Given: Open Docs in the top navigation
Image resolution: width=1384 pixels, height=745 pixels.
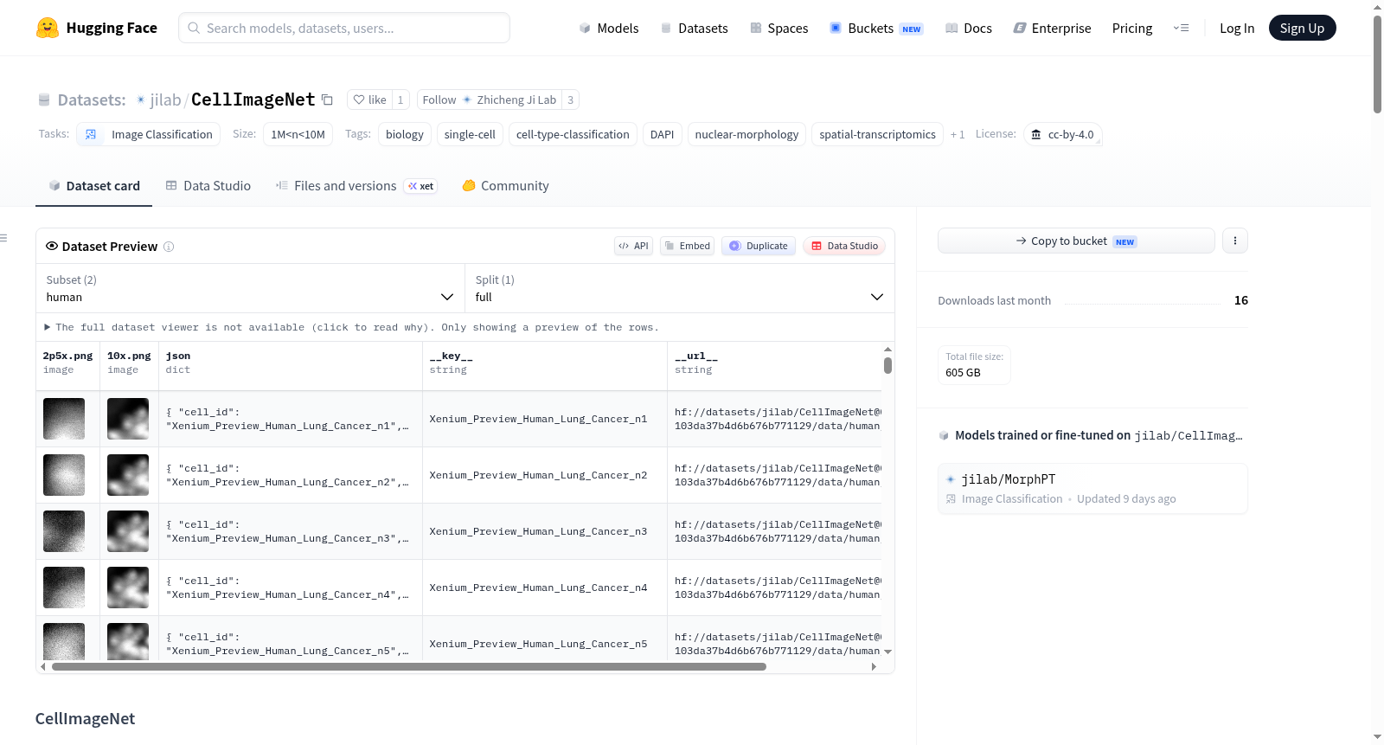Looking at the screenshot, I should [969, 28].
